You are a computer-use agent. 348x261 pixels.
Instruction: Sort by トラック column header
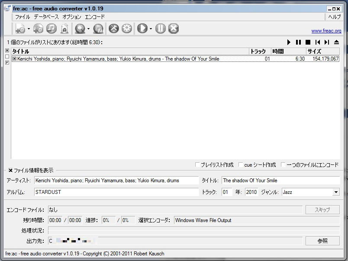[x=260, y=52]
